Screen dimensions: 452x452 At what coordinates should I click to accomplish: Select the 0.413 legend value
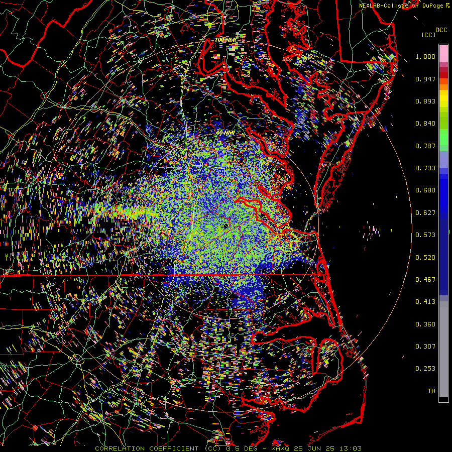pyautogui.click(x=425, y=302)
